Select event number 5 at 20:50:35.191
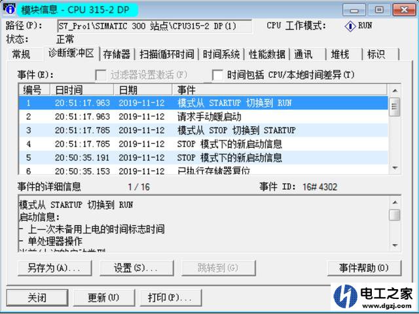 point(204,158)
